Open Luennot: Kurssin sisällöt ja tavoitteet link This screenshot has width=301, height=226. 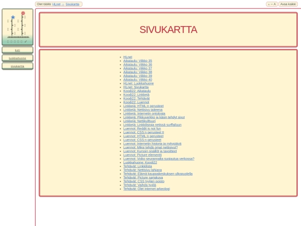pyautogui.click(x=150, y=151)
